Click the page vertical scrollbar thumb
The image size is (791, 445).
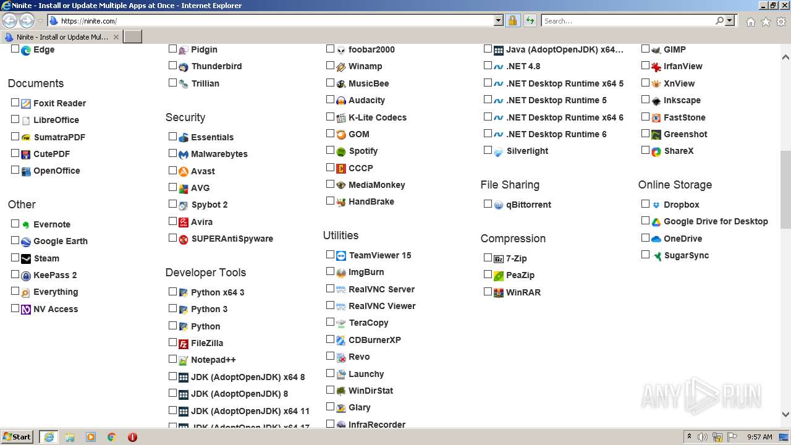coord(785,189)
